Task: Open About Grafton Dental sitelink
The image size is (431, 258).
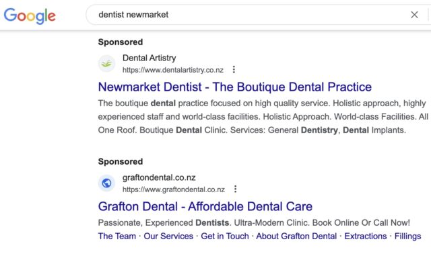Action: [296, 236]
